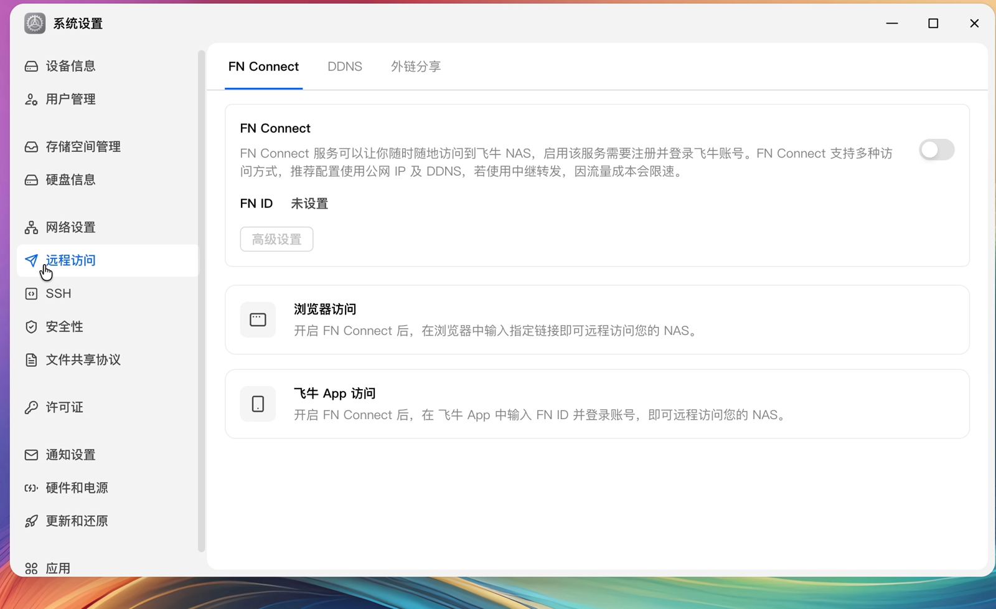The width and height of the screenshot is (996, 609).
Task: Click the 更新和还原 rocket icon
Action: [x=31, y=521]
